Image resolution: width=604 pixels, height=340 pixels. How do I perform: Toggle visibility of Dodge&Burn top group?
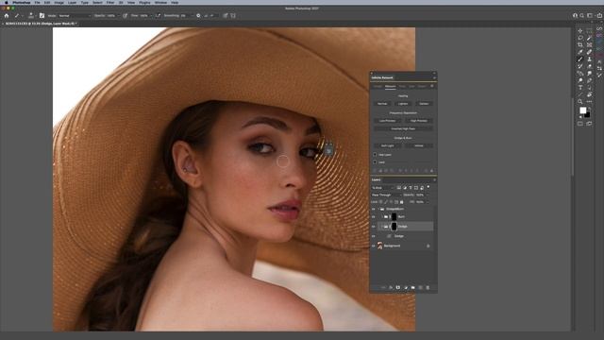[x=374, y=209]
